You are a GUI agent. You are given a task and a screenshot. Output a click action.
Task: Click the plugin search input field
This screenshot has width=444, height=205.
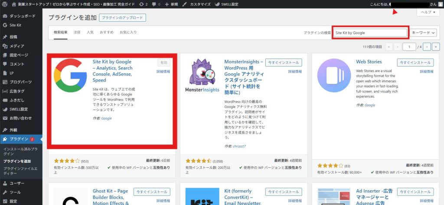pos(370,33)
